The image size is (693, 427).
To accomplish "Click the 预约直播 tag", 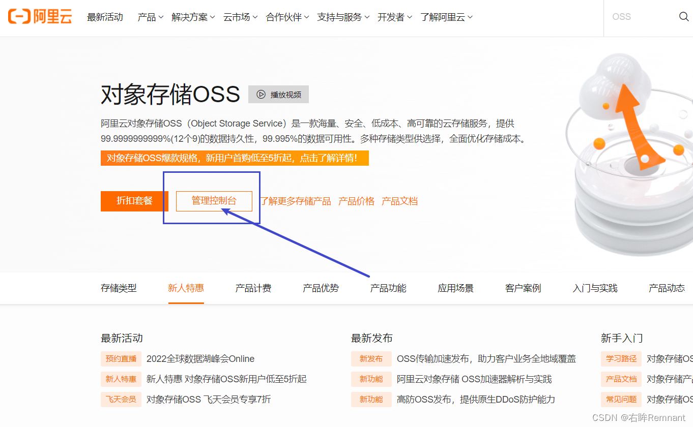I will pyautogui.click(x=121, y=359).
